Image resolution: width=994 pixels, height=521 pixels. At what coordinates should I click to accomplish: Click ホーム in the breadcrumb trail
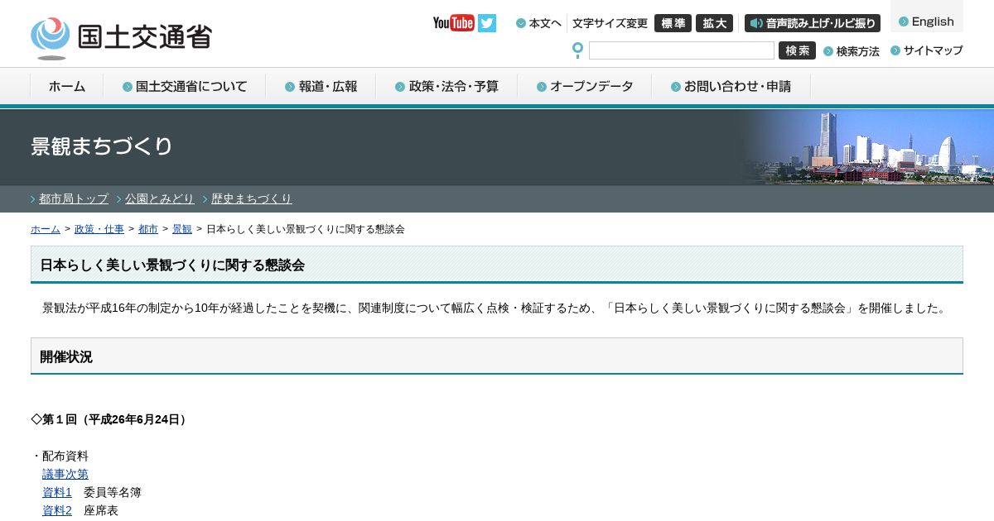point(46,229)
